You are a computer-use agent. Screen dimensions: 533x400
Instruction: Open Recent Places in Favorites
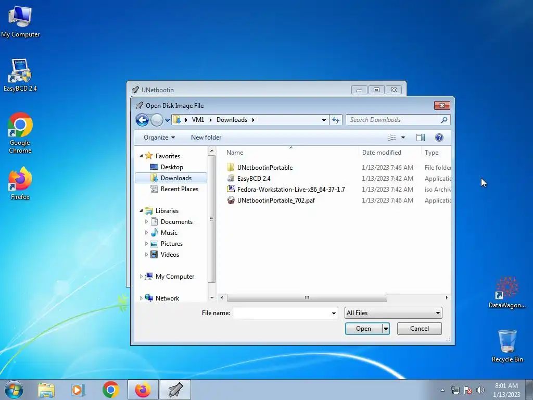point(179,189)
